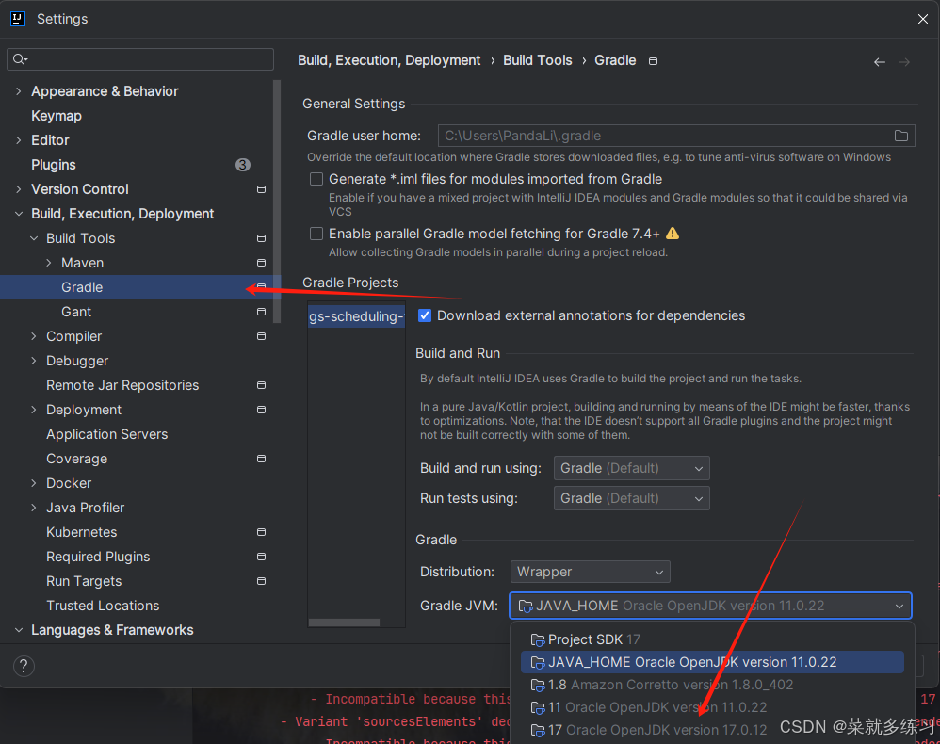The height and width of the screenshot is (744, 940).
Task: Click the Plugins update count badge
Action: pos(242,164)
